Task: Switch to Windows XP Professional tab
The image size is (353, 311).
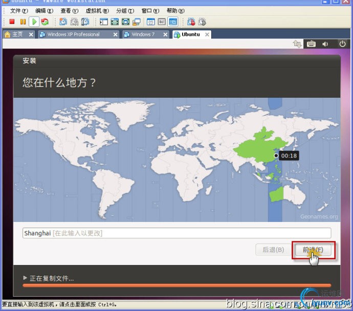Action: [73, 34]
